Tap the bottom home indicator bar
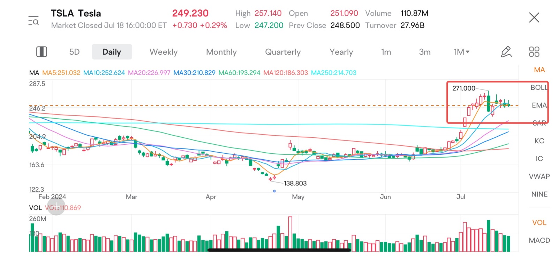This screenshot has height=257, width=558. [x=279, y=250]
